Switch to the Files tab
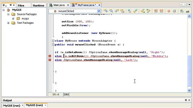 tap(21, 5)
